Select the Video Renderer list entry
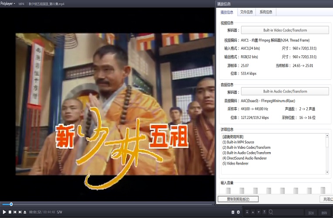Viewport: 333px width, 218px height. tap(235, 163)
